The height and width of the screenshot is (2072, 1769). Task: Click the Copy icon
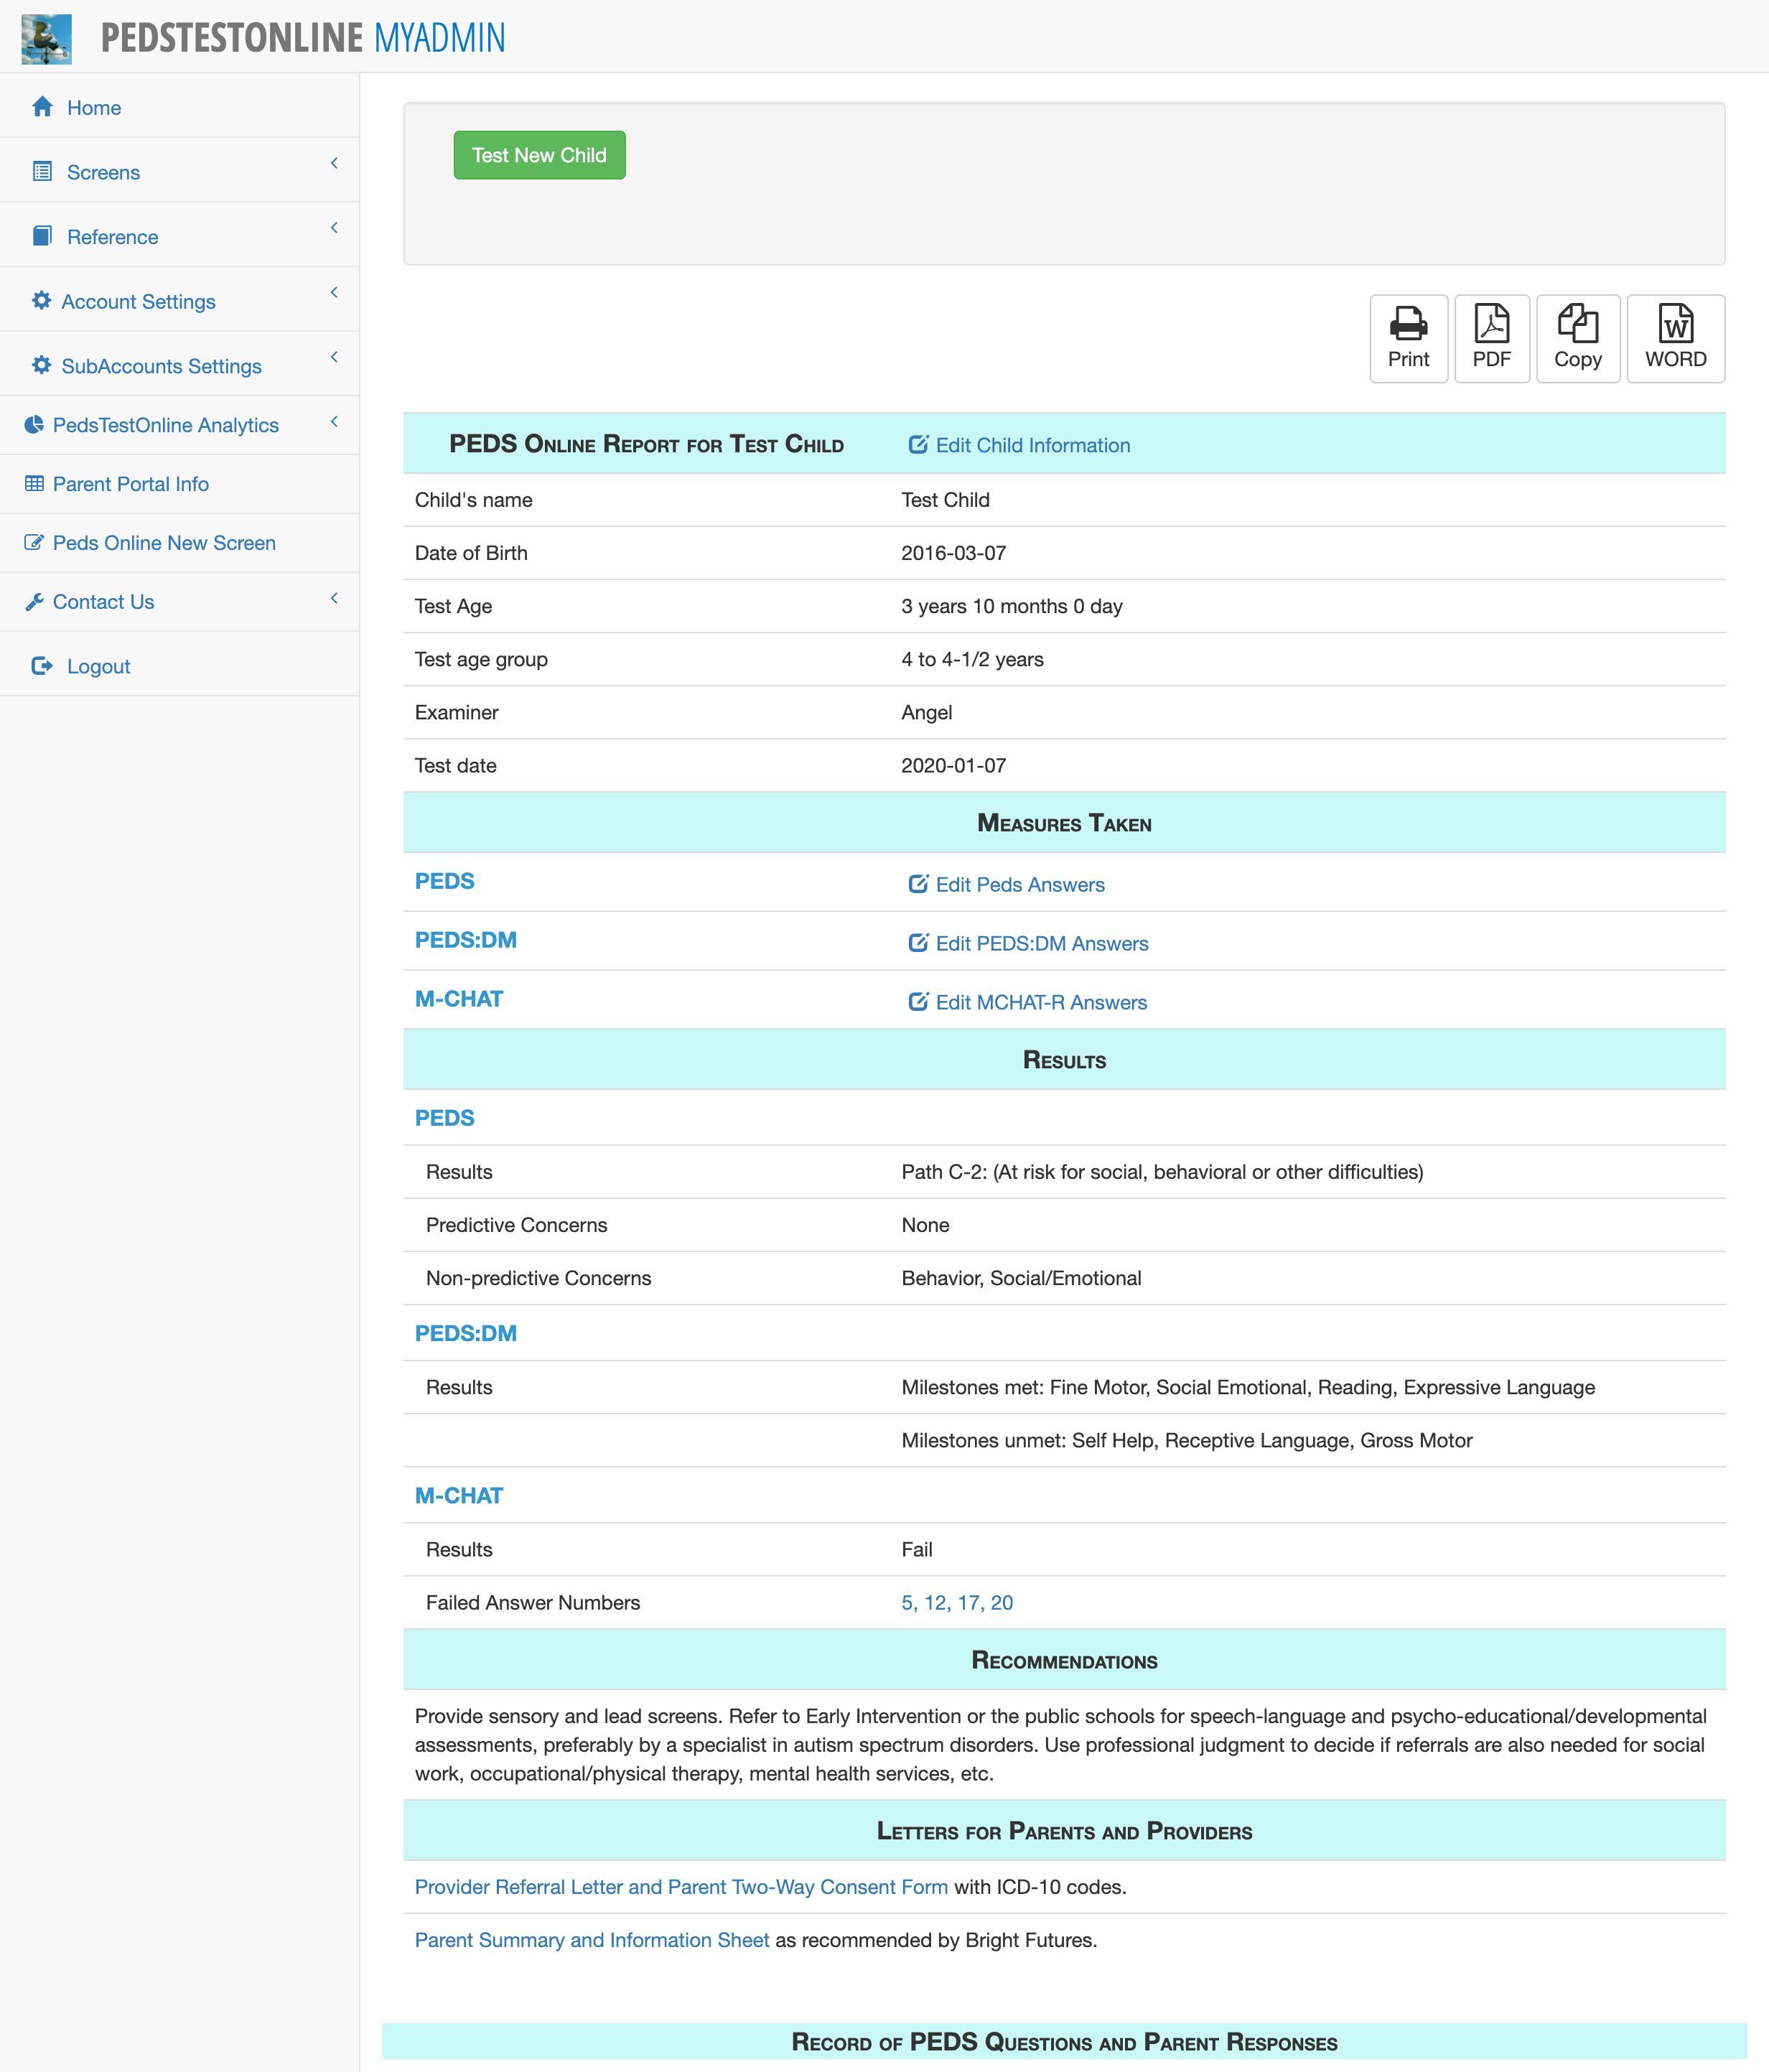click(x=1578, y=338)
